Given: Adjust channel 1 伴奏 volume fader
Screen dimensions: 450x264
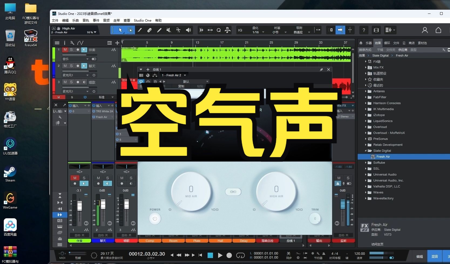Looking at the screenshot, I should point(80,206).
